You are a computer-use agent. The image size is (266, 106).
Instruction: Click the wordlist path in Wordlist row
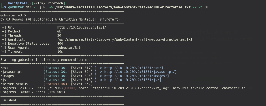pos(124,39)
